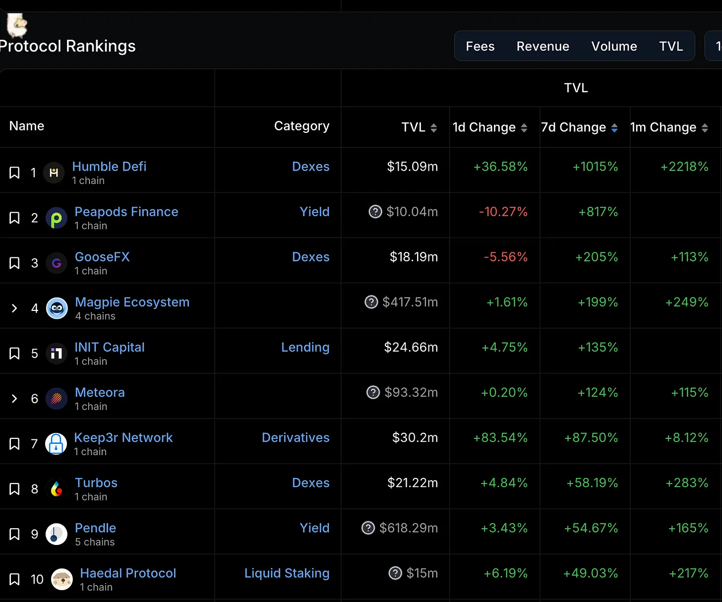Screen dimensions: 722x602
Task: Click the Peapods Finance logo icon
Action: click(57, 218)
